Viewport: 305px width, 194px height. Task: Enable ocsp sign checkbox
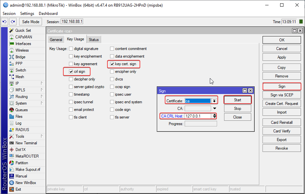[x=112, y=87]
